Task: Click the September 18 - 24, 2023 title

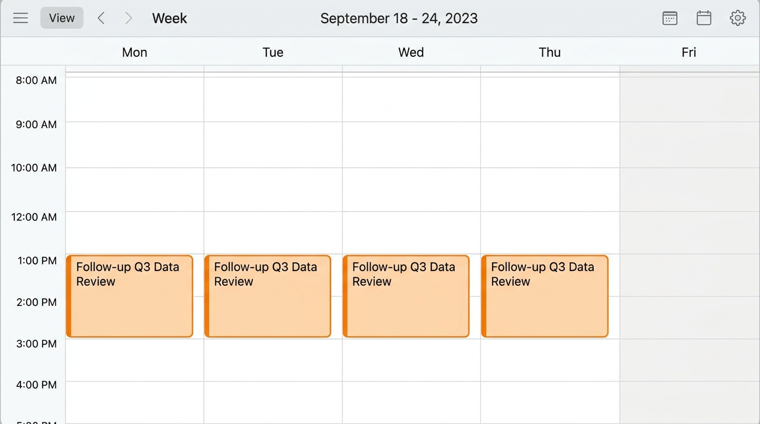Action: click(399, 18)
